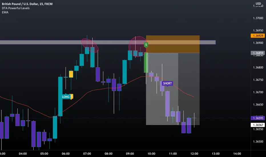Click the 1.36950 price axis value
This screenshot has width=266, height=157.
click(x=258, y=31)
